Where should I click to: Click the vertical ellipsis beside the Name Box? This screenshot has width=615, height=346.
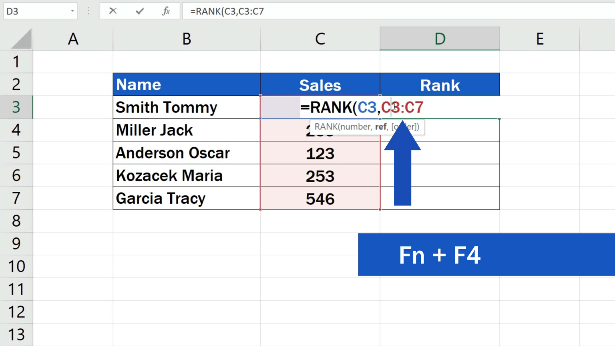[88, 11]
